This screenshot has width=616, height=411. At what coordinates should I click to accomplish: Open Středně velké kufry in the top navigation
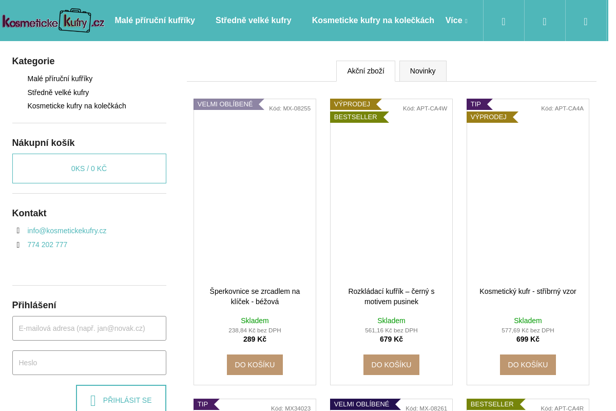pos(253,21)
